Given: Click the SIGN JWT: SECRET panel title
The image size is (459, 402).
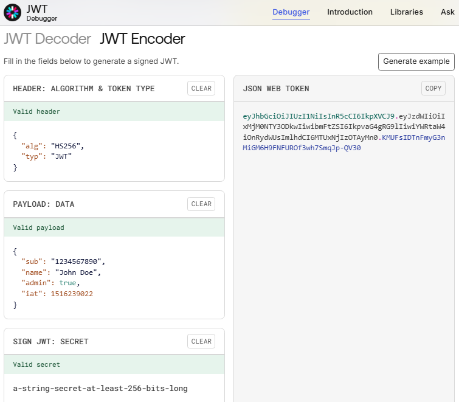Looking at the screenshot, I should pyautogui.click(x=50, y=341).
